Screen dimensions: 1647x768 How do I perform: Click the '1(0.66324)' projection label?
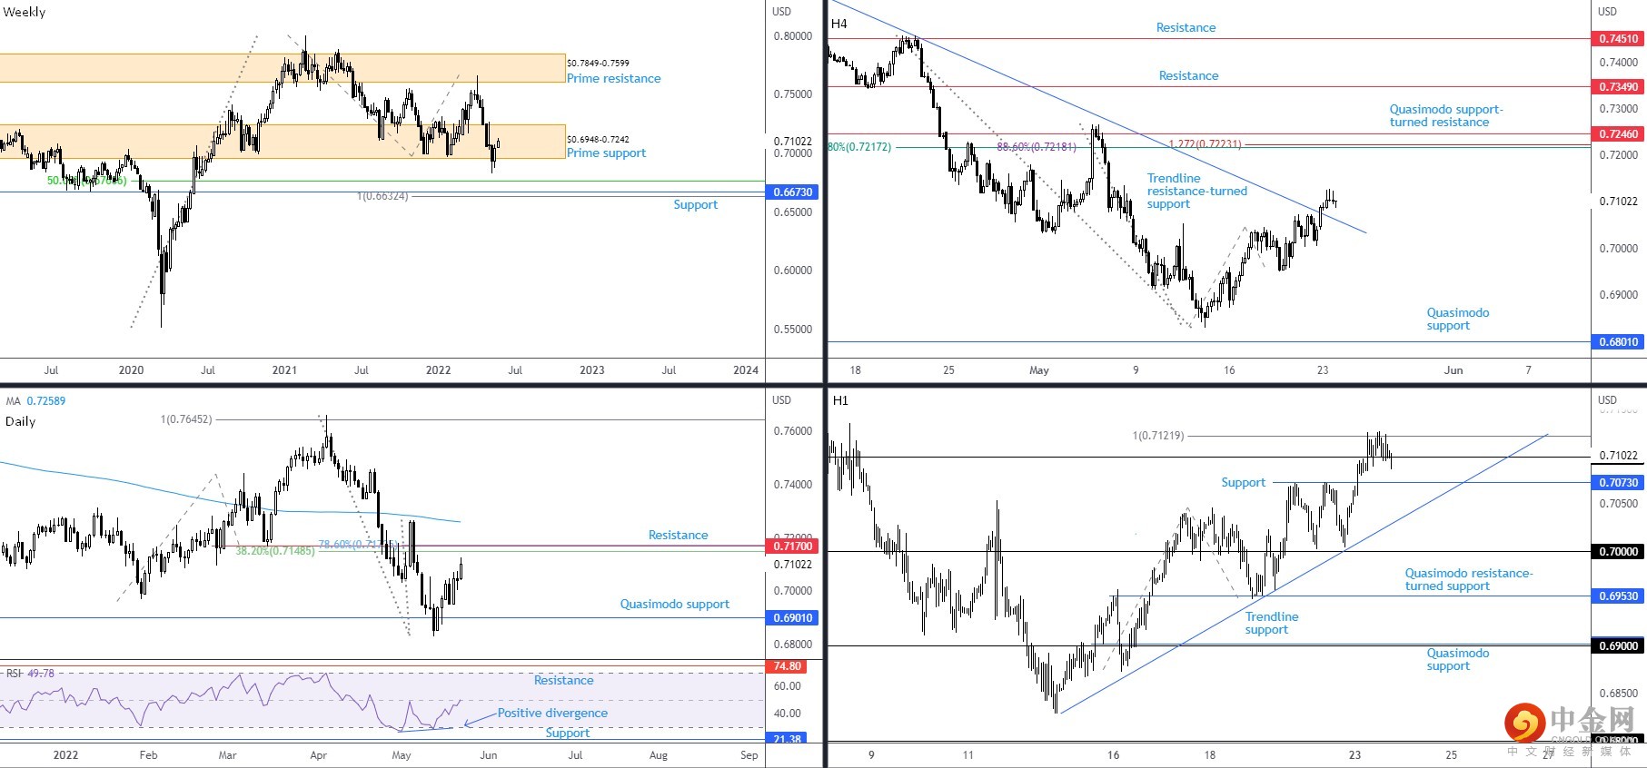382,196
